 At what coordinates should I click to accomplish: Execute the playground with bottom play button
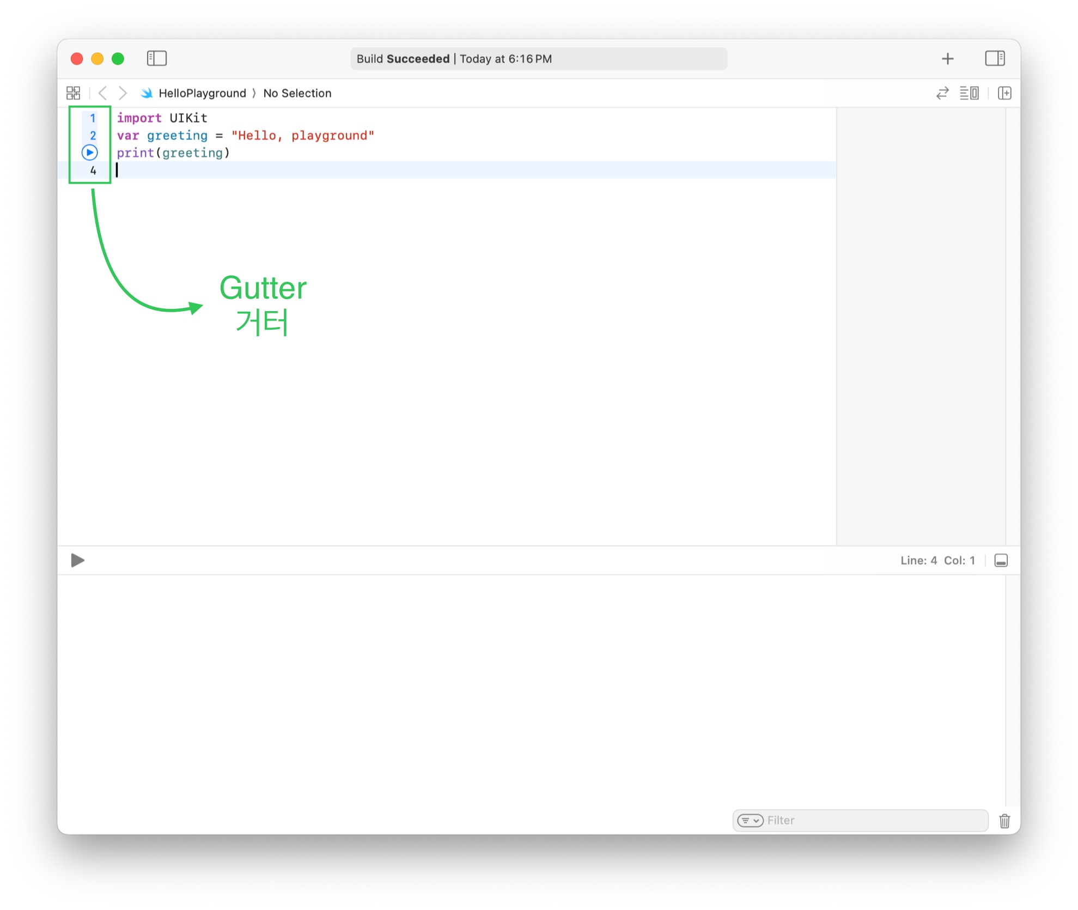tap(77, 560)
